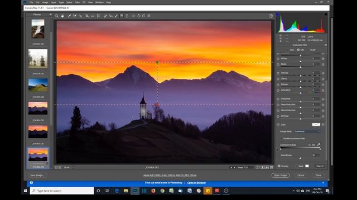Click the mask overlay color swatch
The height and width of the screenshot is (200, 357).
(x=307, y=166)
